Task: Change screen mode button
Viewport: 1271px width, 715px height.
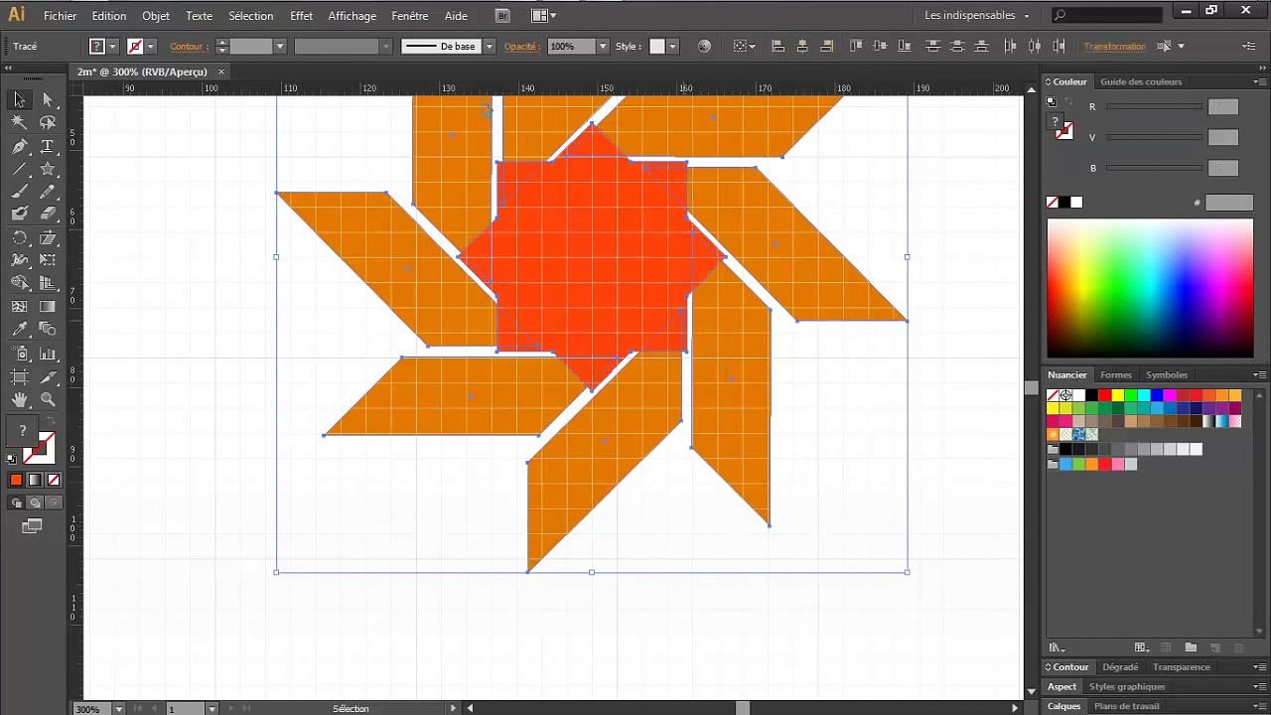Action: click(32, 526)
